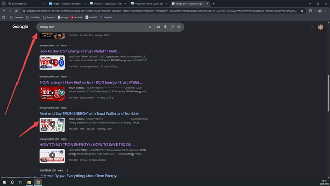Open the ChatGPT bookmark
Viewport: 330px width, 186px height.
[91, 17]
